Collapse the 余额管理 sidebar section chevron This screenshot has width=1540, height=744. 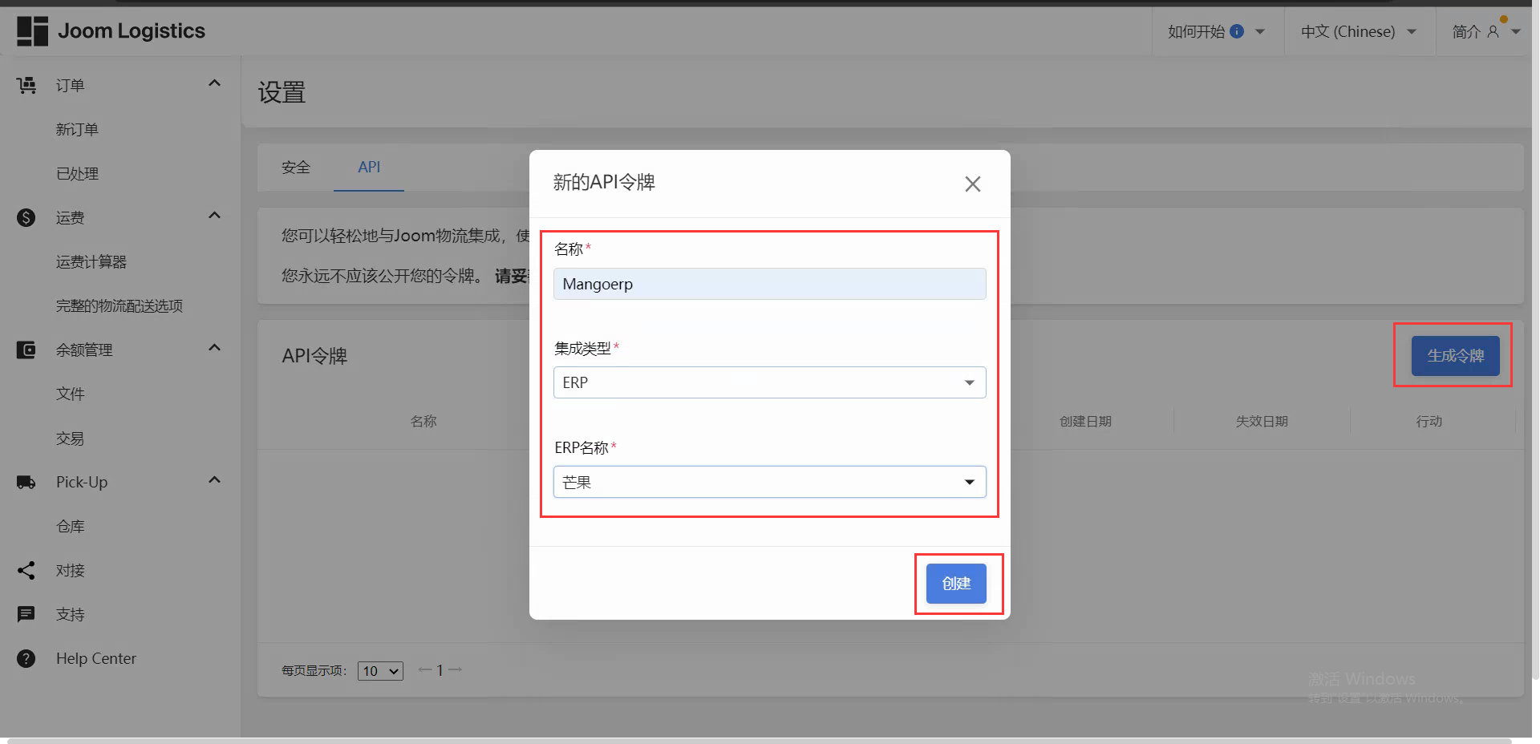(x=214, y=348)
